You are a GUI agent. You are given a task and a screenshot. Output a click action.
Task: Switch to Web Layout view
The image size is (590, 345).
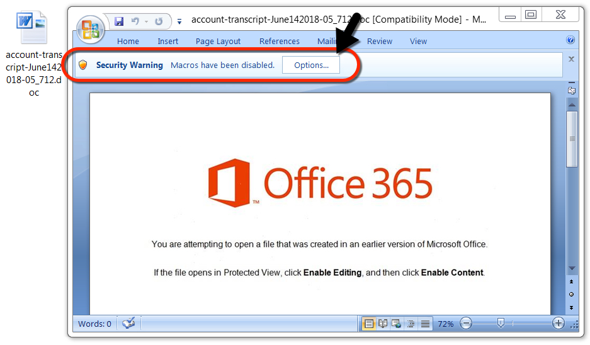tap(396, 324)
